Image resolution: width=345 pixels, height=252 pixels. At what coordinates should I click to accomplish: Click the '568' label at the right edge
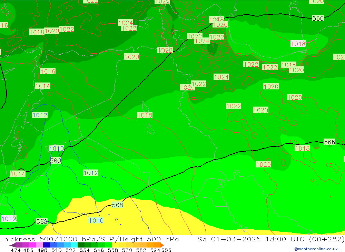tap(329, 142)
